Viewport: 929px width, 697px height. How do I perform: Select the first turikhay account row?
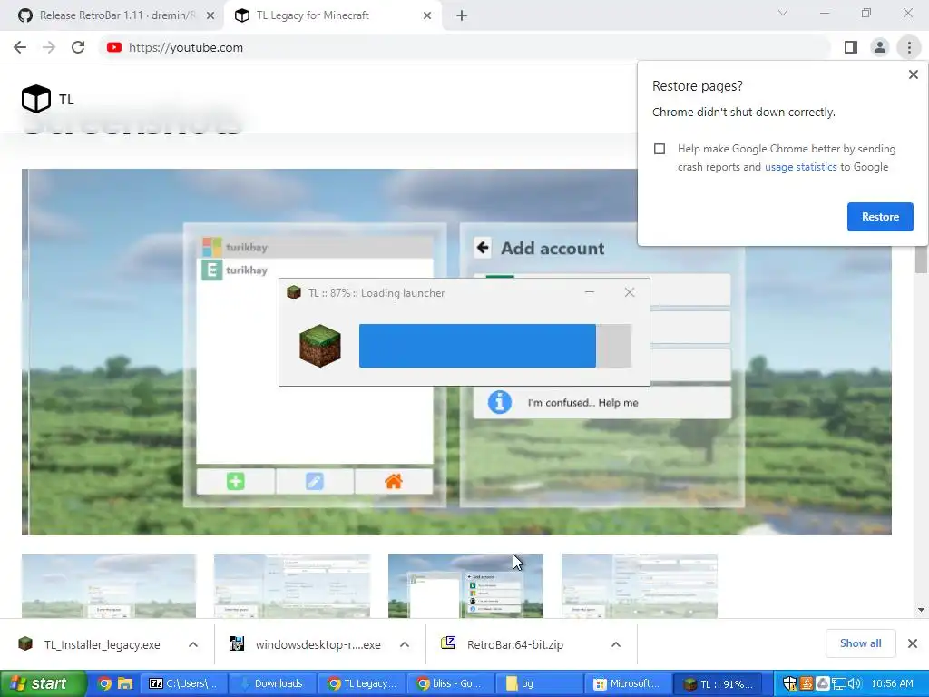(x=315, y=247)
